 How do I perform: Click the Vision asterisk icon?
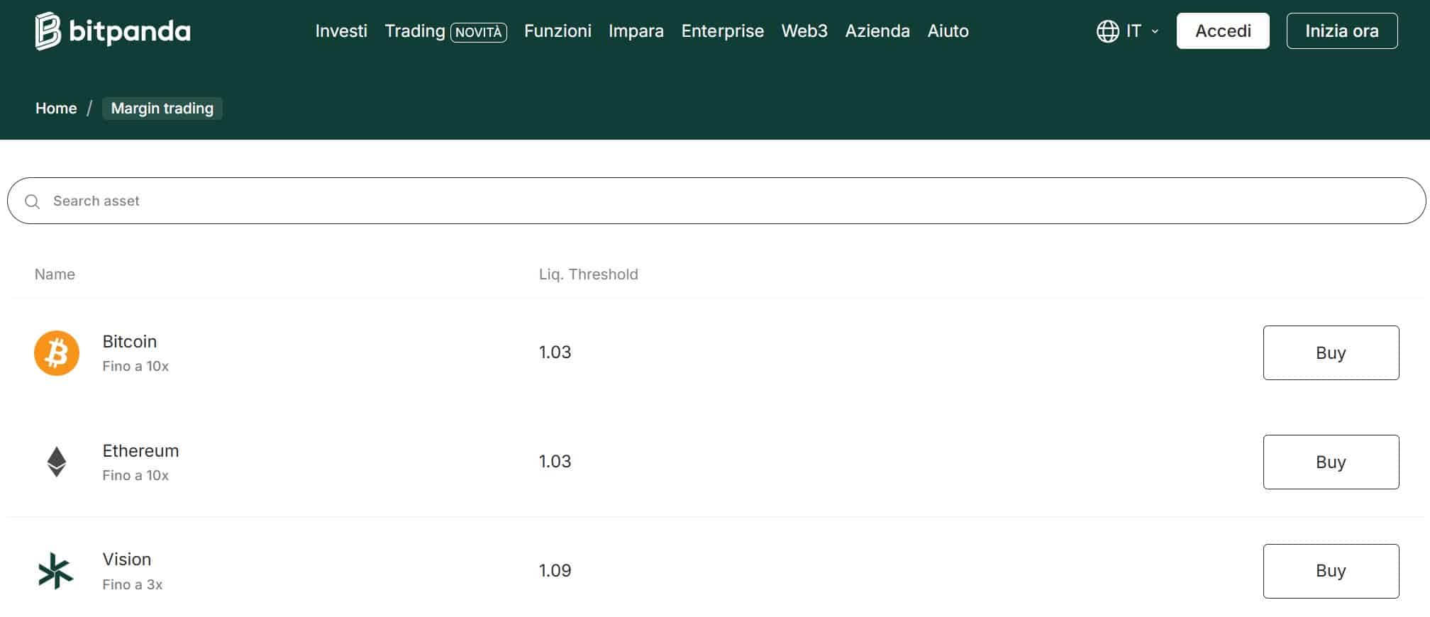pos(55,571)
